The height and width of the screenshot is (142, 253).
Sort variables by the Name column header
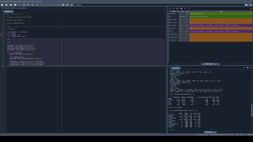pos(174,11)
